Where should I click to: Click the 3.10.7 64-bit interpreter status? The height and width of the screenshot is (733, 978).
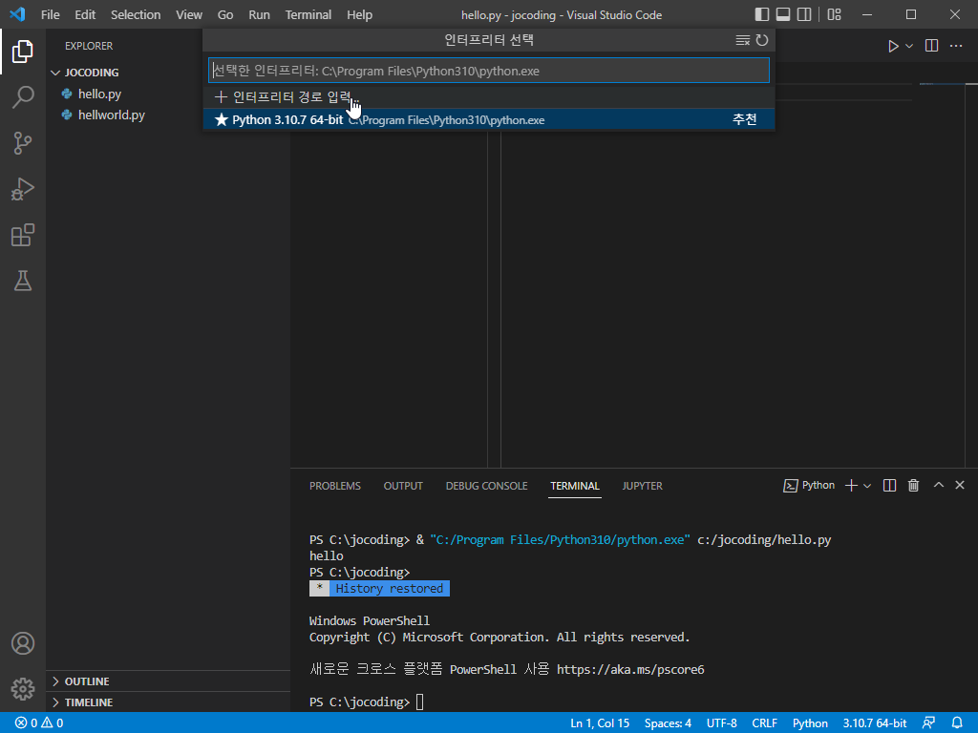click(875, 723)
